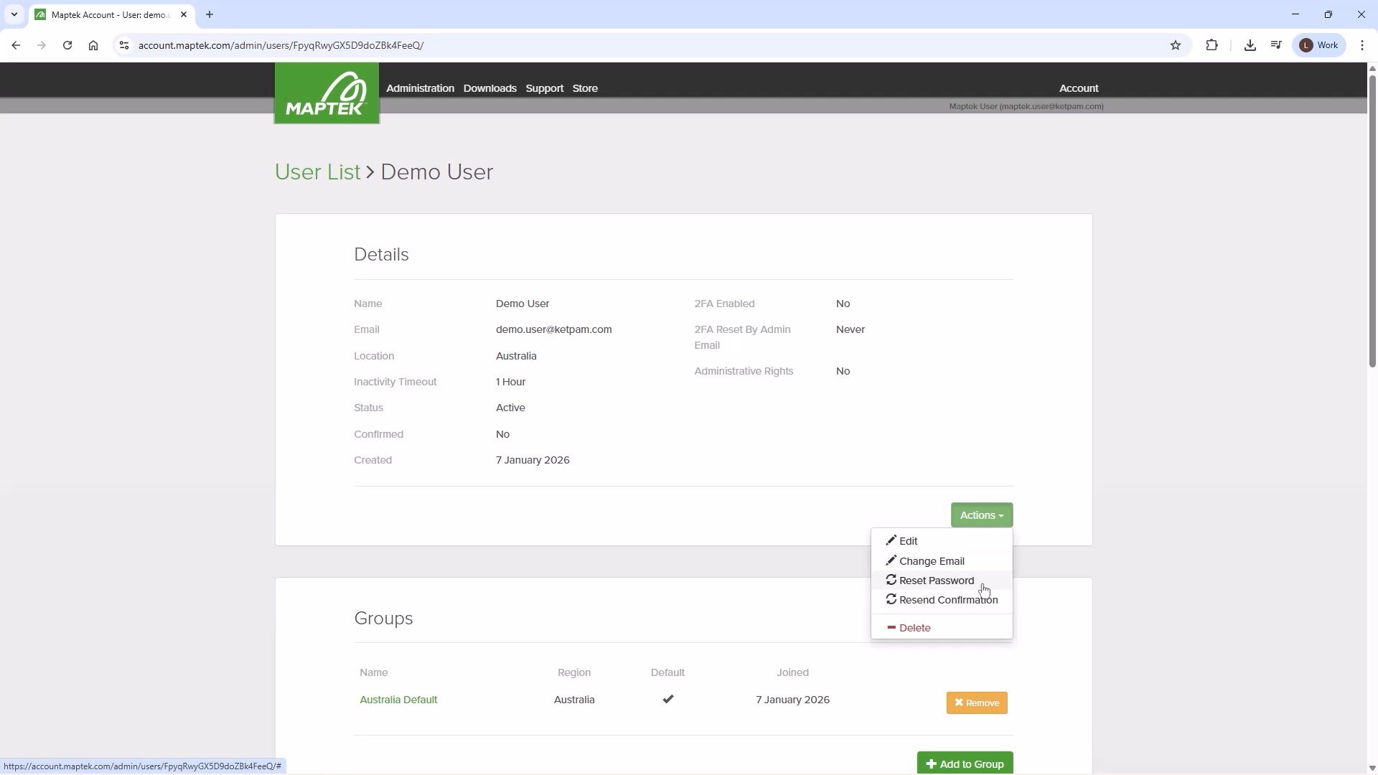The image size is (1378, 775).
Task: Collapse the Actions dropdown button
Action: pyautogui.click(x=981, y=515)
